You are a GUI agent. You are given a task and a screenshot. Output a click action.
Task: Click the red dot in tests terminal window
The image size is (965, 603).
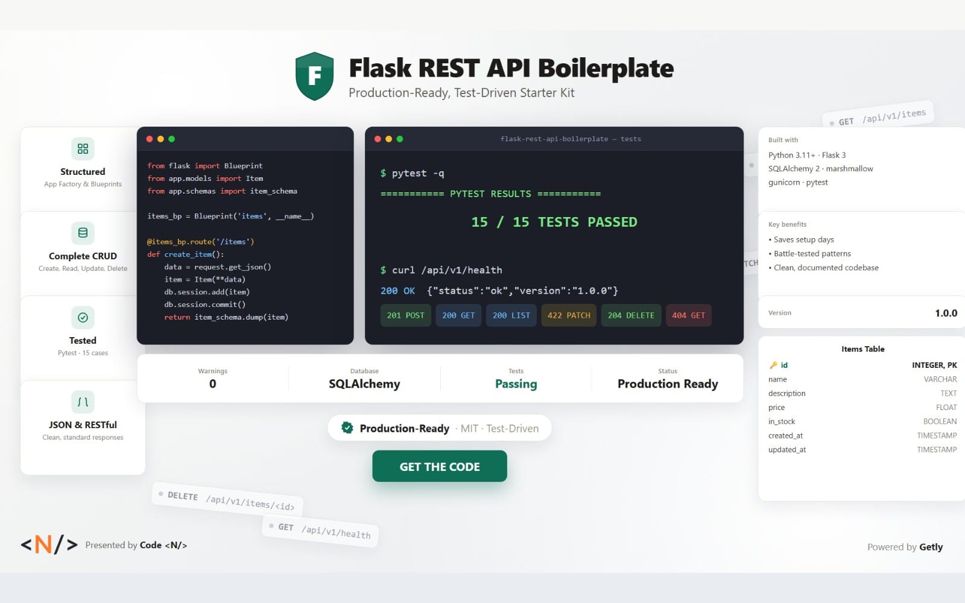click(x=378, y=139)
